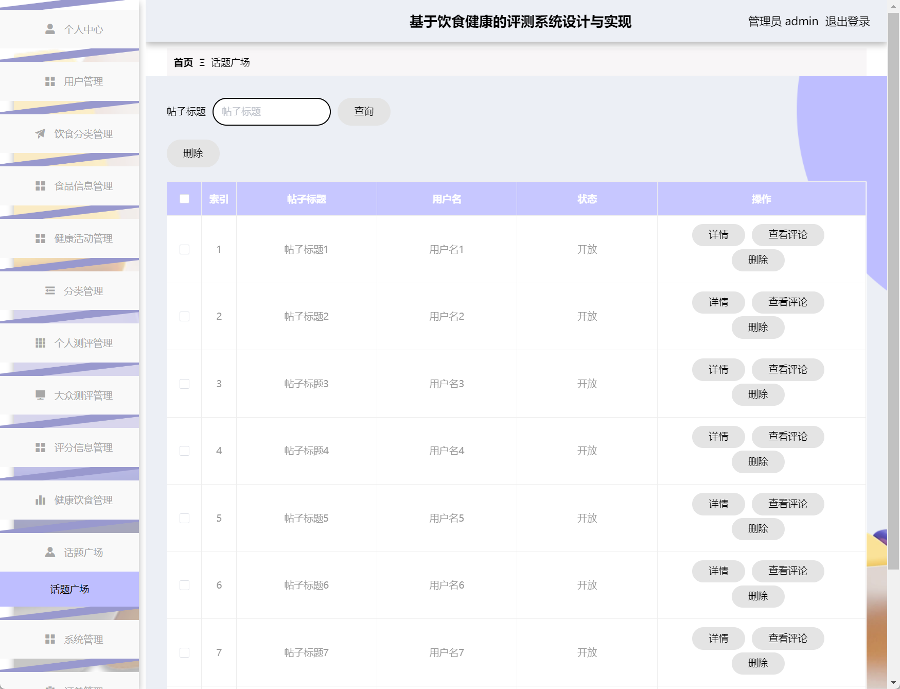This screenshot has height=689, width=900.
Task: Open the 个人中心 sidebar menu
Action: 69,29
